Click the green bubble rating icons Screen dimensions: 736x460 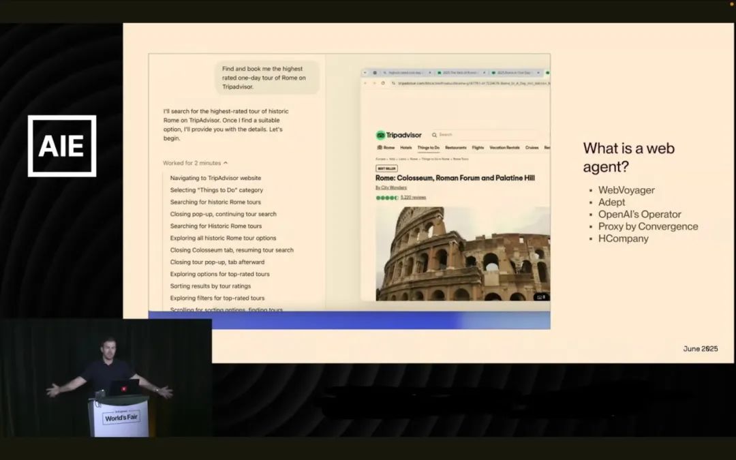tap(387, 198)
